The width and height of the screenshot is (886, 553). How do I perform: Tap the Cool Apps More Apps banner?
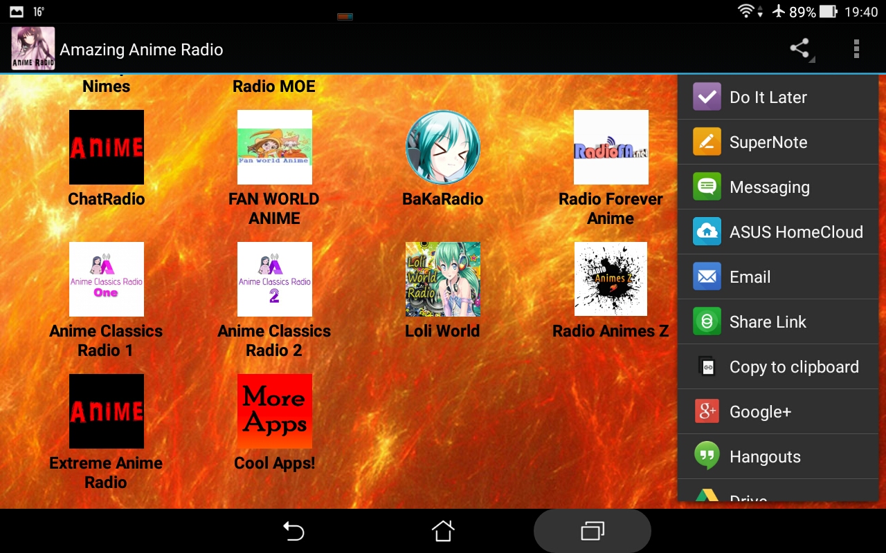(x=274, y=411)
